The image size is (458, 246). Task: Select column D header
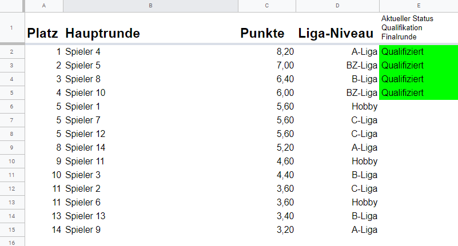337,6
